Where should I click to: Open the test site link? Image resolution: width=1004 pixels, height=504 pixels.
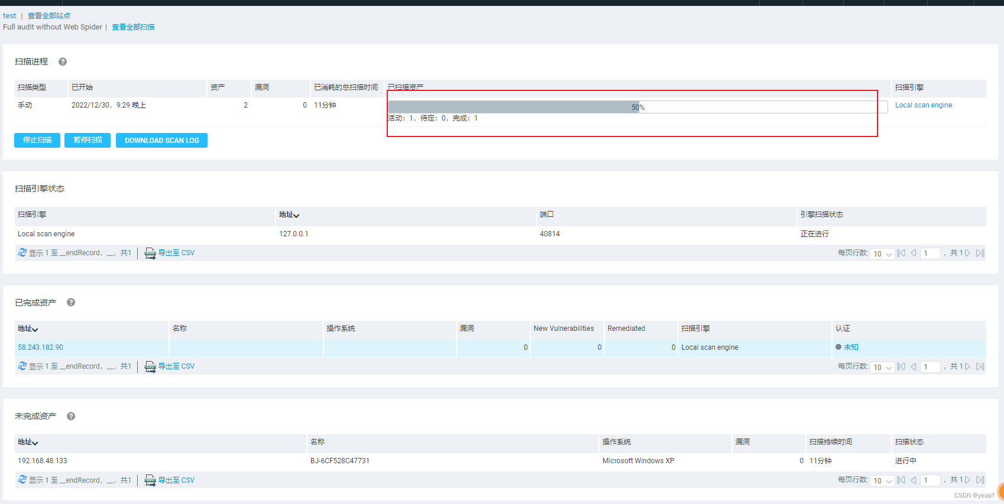pos(9,16)
